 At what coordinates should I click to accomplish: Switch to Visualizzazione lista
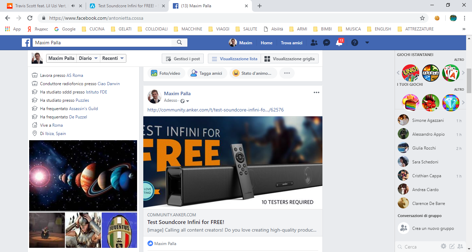point(235,59)
